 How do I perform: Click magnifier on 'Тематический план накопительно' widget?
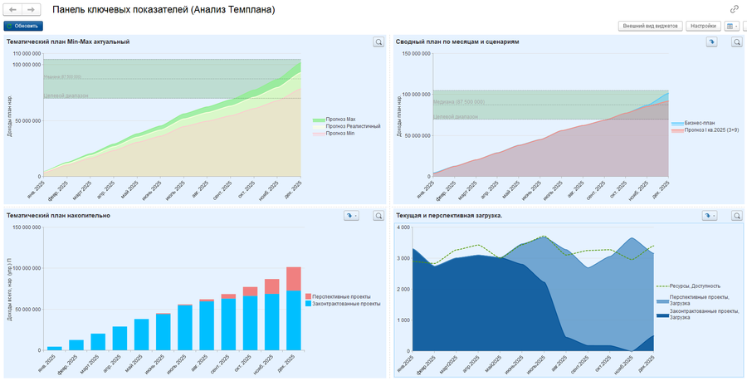378,216
